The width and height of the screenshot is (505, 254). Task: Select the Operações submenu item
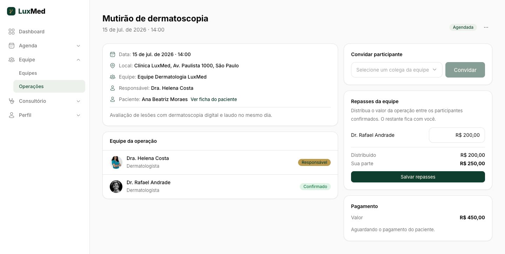49,86
